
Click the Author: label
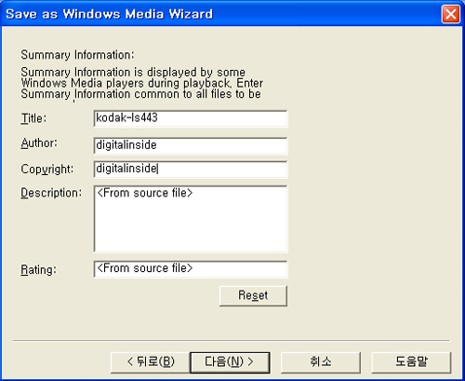click(x=39, y=143)
